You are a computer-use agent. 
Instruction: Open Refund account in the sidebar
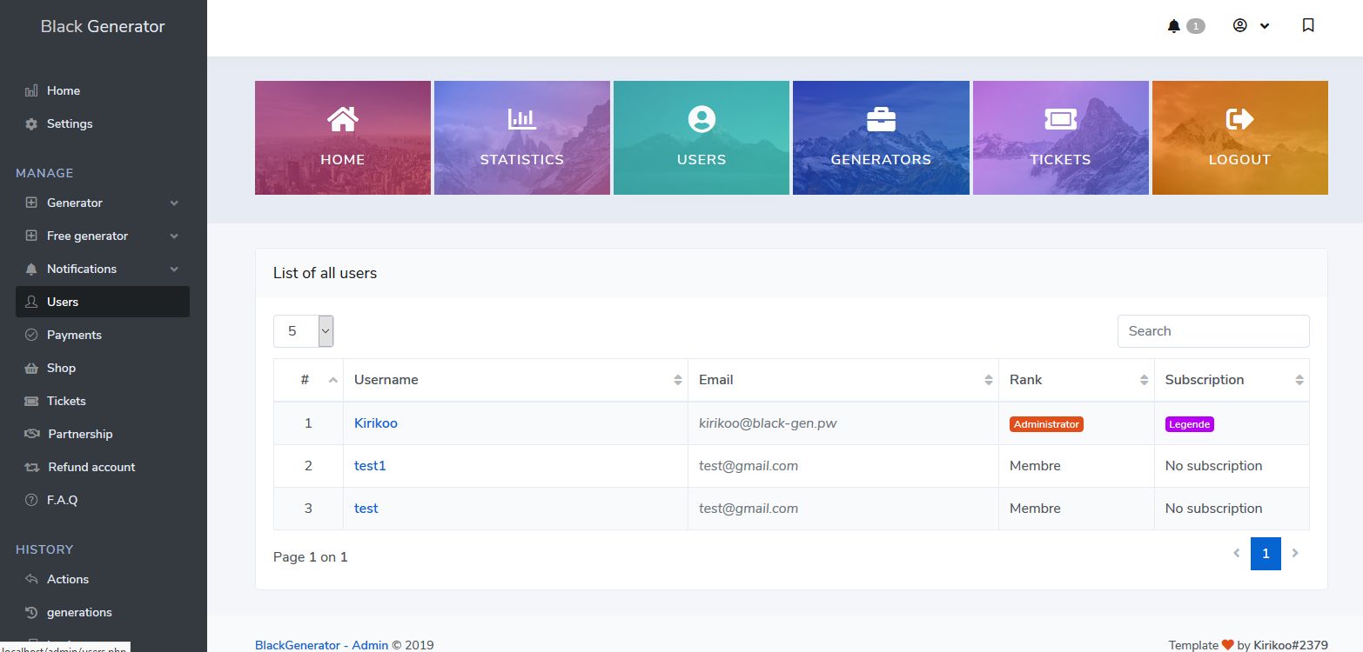pyautogui.click(x=91, y=467)
